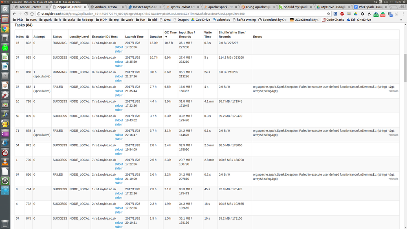Click the vertical page scrollbar thumb
Image resolution: width=407 pixels, height=229 pixels.
tap(405, 68)
